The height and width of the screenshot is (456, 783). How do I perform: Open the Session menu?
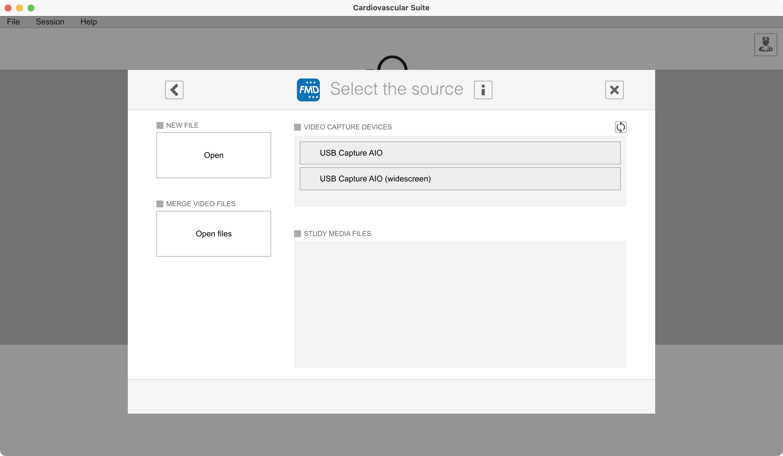click(x=50, y=22)
